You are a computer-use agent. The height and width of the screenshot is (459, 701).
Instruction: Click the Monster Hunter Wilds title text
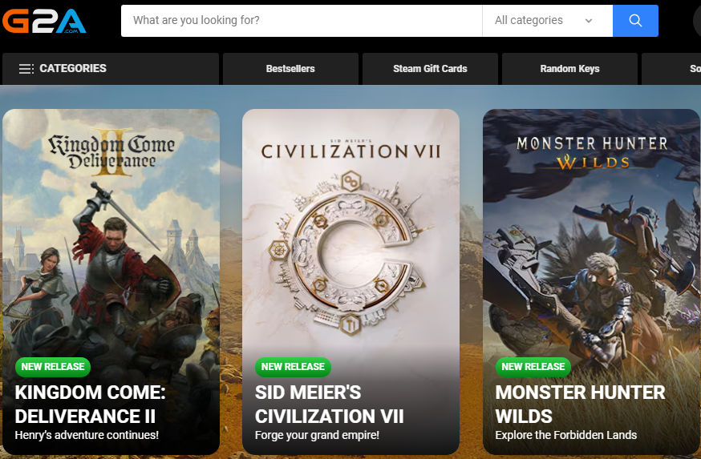580,405
